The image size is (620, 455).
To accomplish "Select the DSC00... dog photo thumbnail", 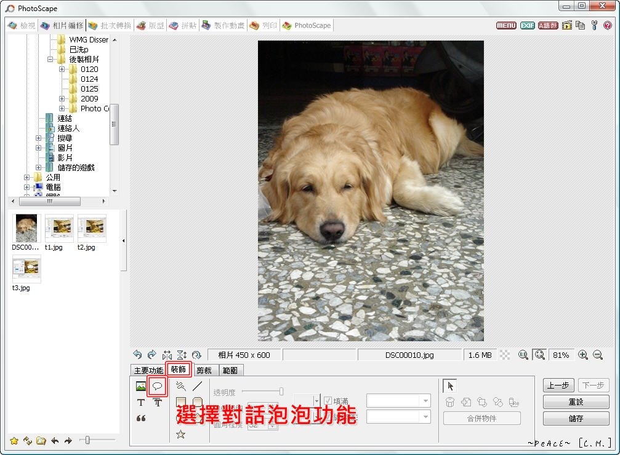I will pyautogui.click(x=26, y=228).
